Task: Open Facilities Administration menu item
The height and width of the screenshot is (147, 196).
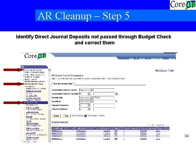Action: pos(36,119)
